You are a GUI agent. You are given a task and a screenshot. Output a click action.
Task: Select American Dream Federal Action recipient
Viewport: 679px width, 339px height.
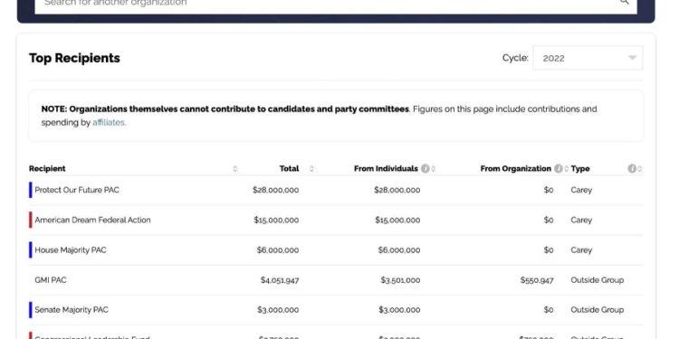tap(92, 220)
